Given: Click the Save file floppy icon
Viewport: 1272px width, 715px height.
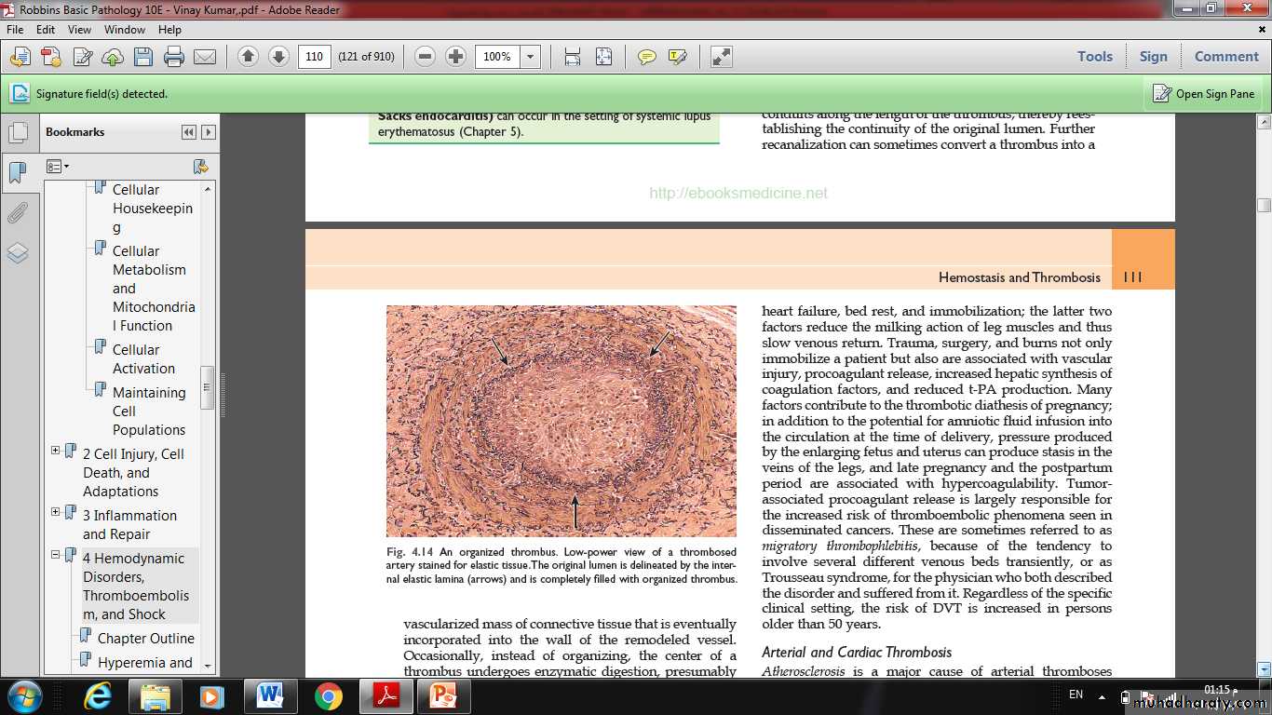Looking at the screenshot, I should 142,57.
